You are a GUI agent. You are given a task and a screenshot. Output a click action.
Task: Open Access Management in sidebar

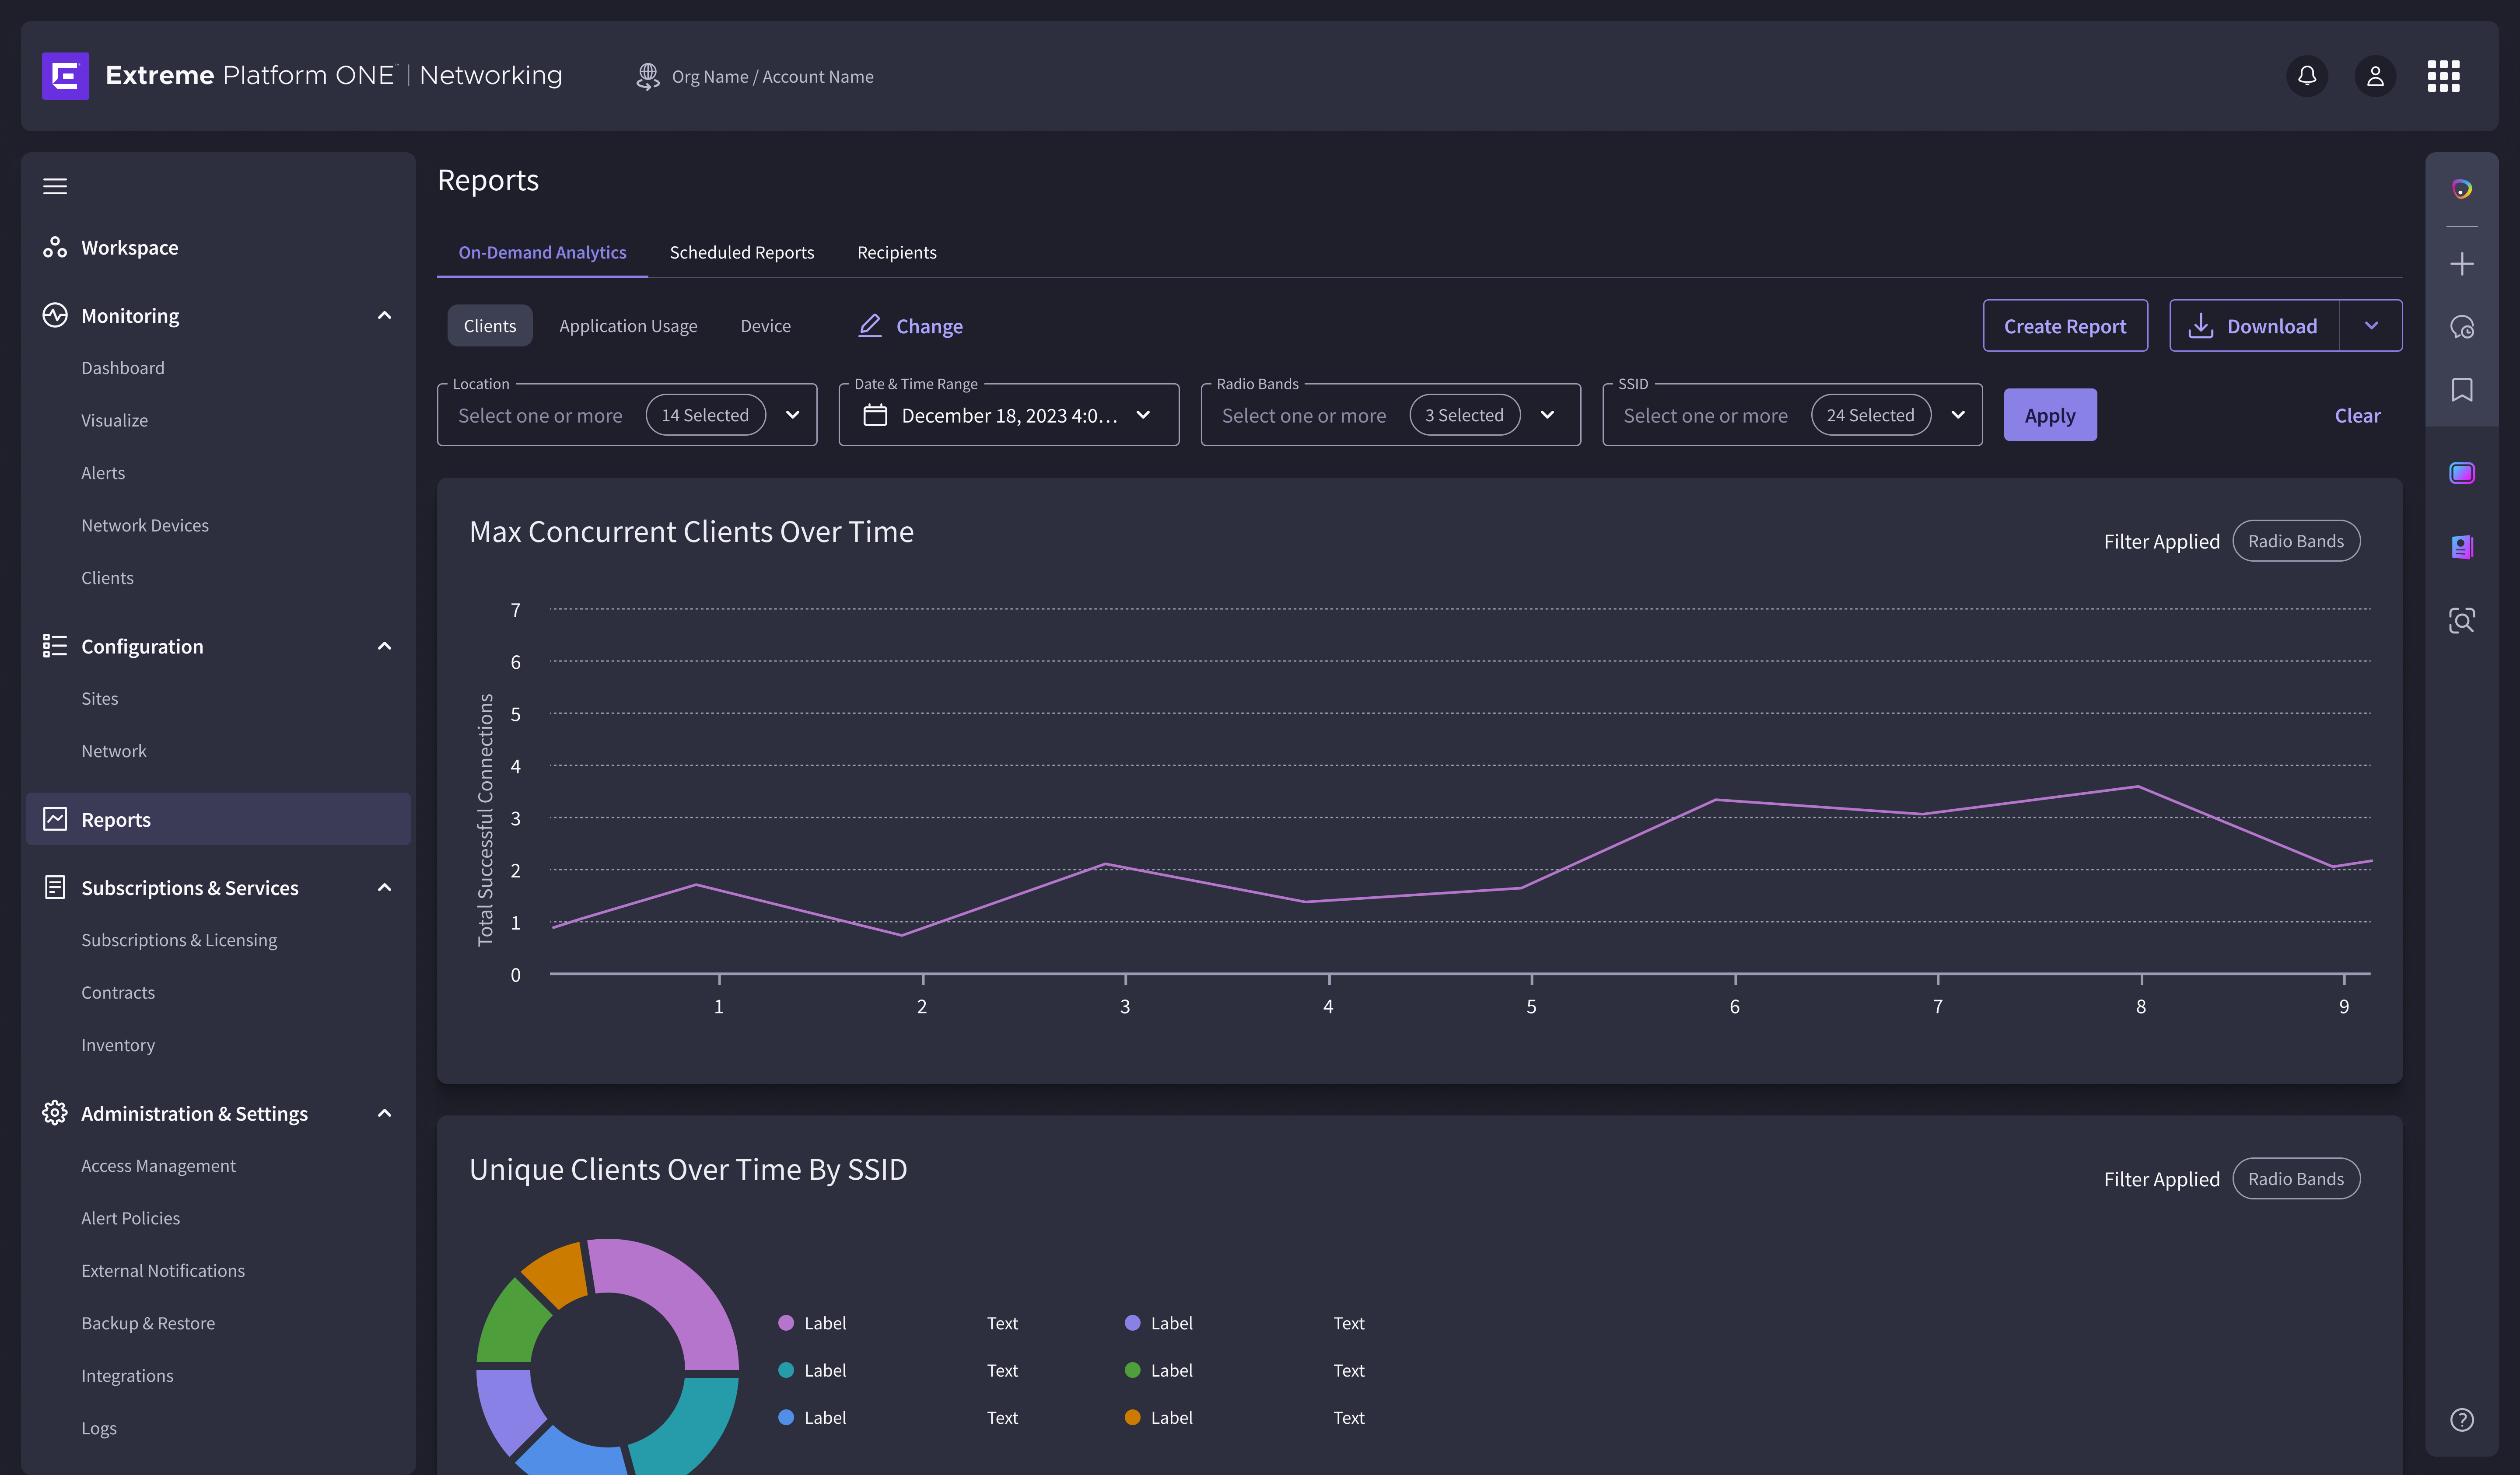(158, 1166)
